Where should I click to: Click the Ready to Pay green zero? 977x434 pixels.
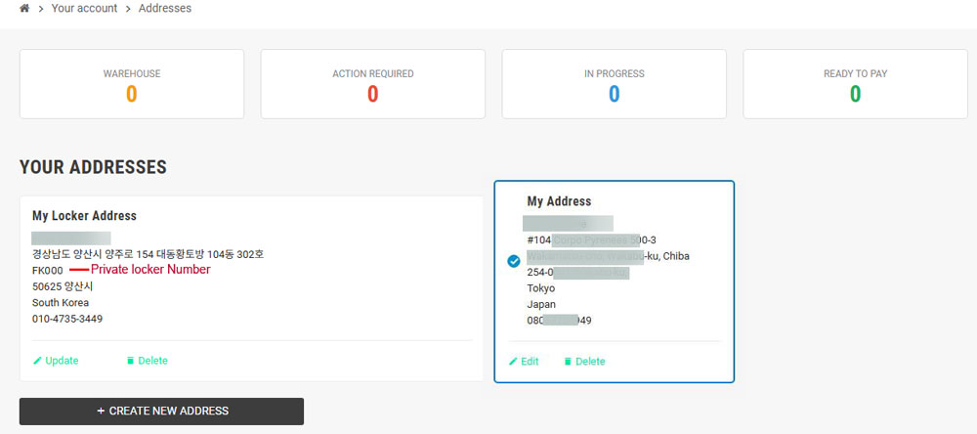point(856,94)
